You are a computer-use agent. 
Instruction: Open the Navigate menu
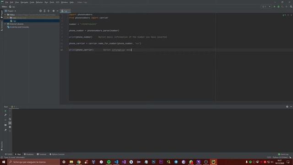pyautogui.click(x=24, y=2)
